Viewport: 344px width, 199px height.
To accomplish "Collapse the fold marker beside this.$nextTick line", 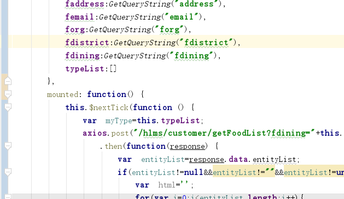I will tap(8, 107).
